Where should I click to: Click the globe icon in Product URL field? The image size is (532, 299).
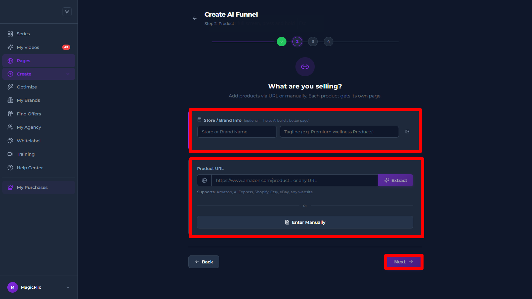pos(204,180)
